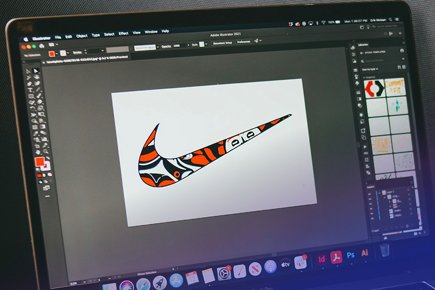The height and width of the screenshot is (290, 435).
Task: Click the orange fill color swatch in toolbar
Action: pos(40,162)
